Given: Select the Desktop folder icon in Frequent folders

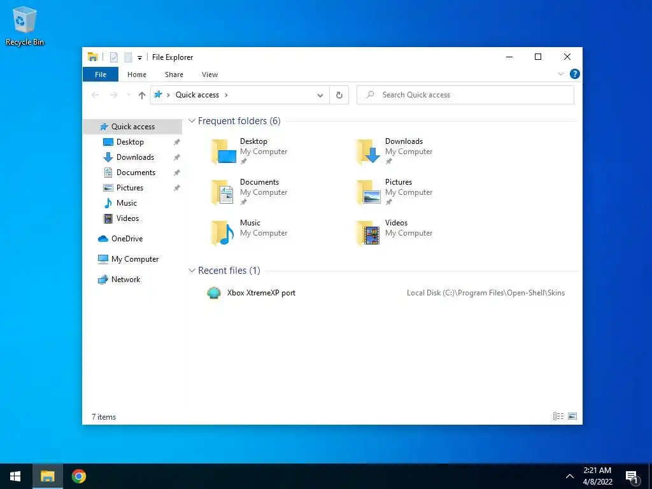Looking at the screenshot, I should coord(223,152).
